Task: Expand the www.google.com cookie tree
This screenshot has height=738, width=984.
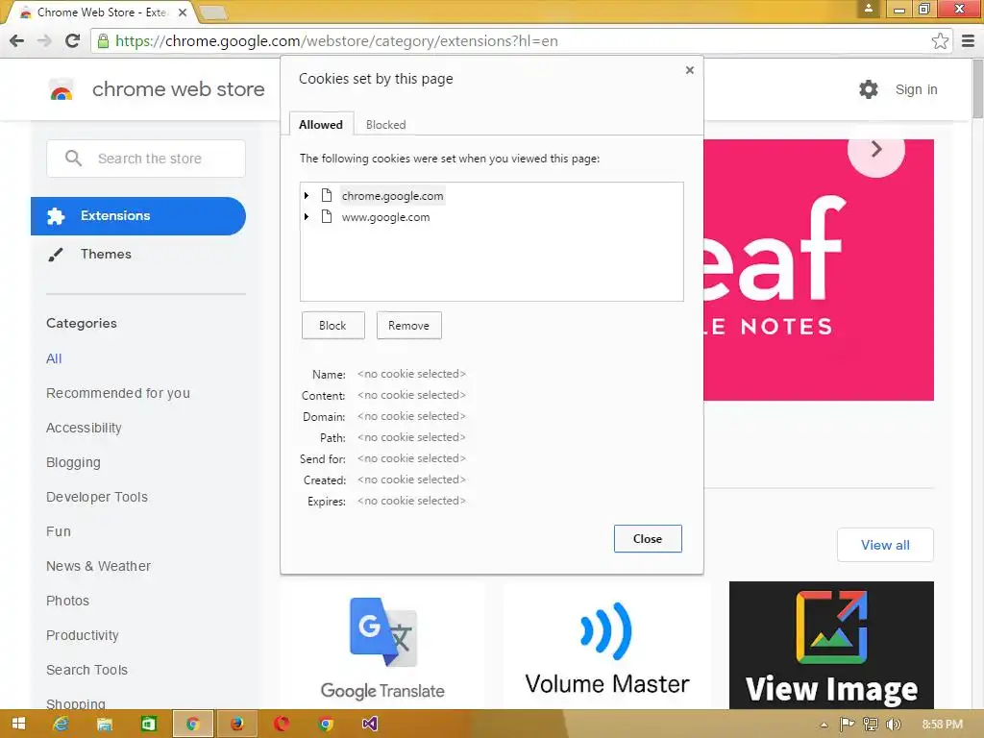Action: [307, 216]
